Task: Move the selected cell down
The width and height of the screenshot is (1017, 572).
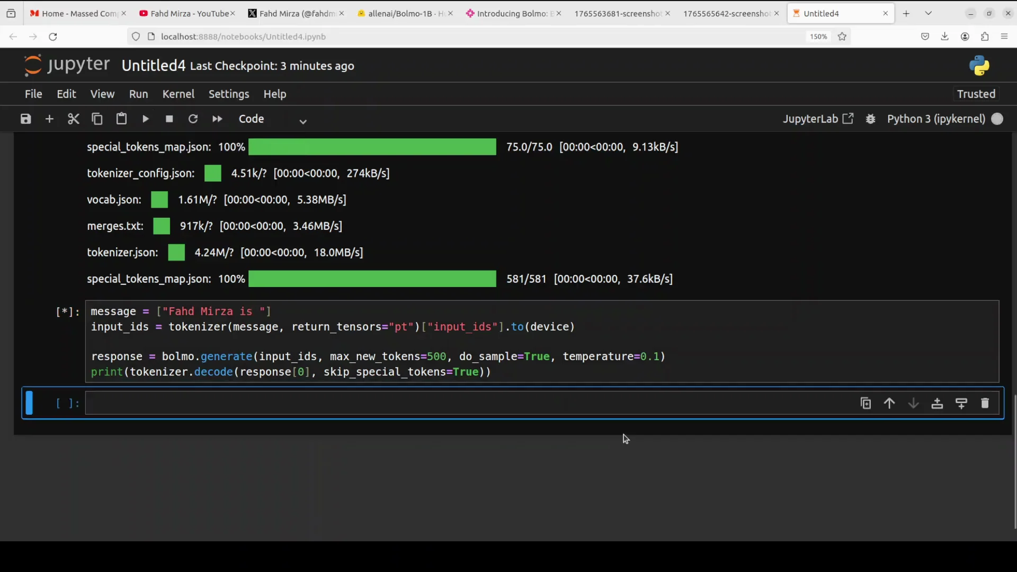Action: tap(913, 403)
